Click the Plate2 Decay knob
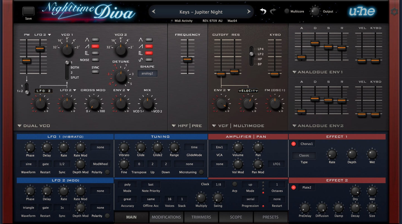 point(355,208)
